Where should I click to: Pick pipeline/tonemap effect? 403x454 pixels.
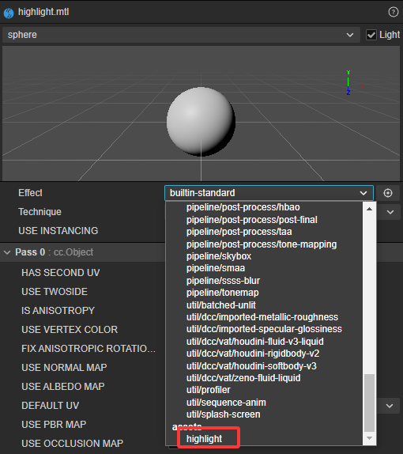(x=223, y=293)
